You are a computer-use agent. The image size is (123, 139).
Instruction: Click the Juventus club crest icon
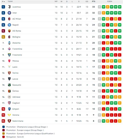9,7
